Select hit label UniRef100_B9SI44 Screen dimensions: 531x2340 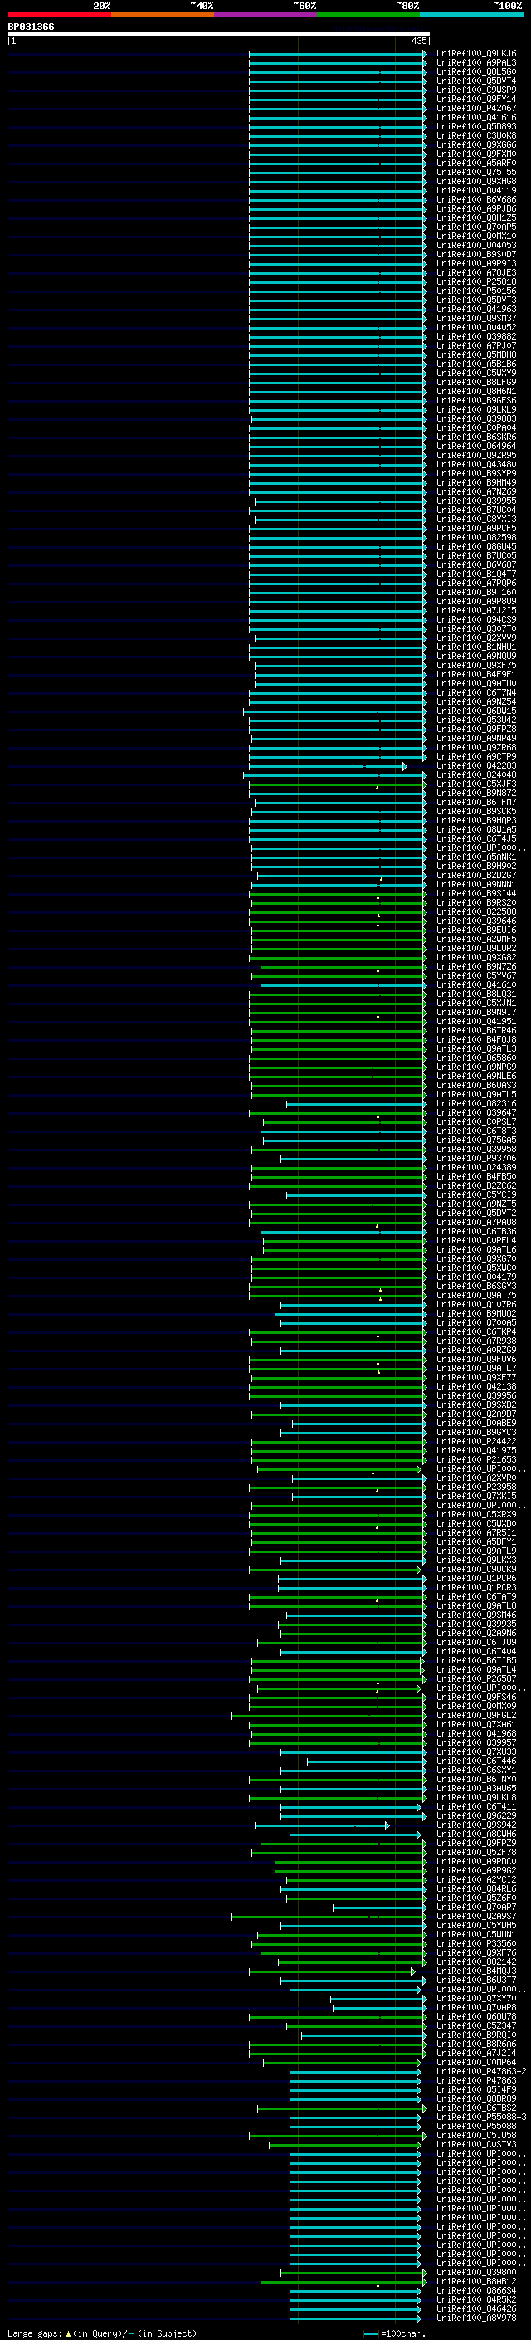[476, 894]
